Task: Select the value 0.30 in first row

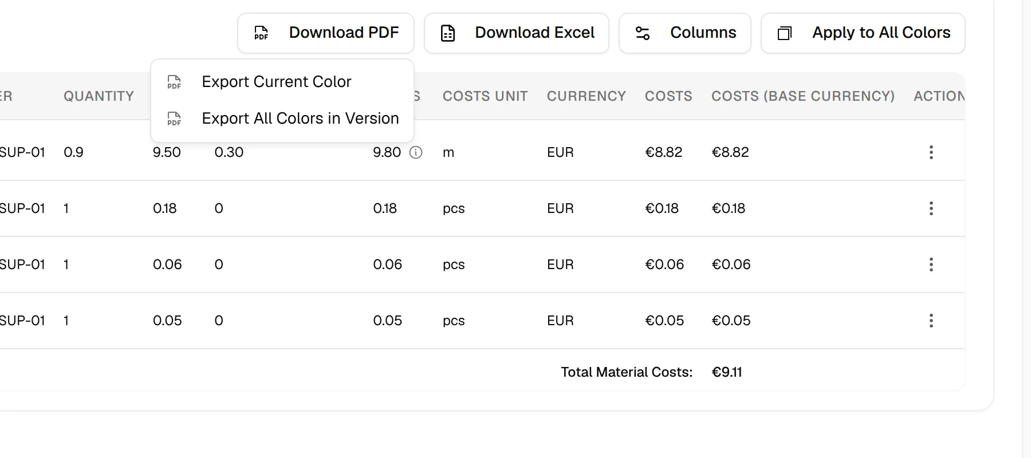Action: (229, 152)
